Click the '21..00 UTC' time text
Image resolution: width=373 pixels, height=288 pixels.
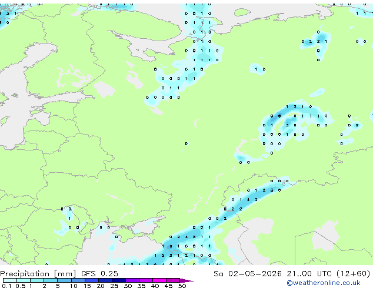pos(309,273)
